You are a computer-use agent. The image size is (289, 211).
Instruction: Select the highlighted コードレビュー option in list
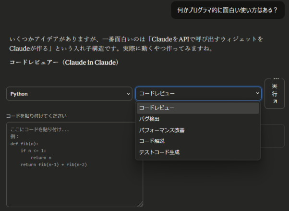pyautogui.click(x=198, y=108)
